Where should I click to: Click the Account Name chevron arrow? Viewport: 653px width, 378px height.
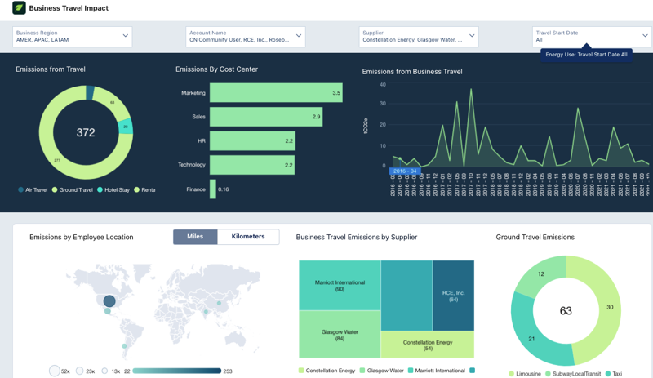pyautogui.click(x=299, y=36)
